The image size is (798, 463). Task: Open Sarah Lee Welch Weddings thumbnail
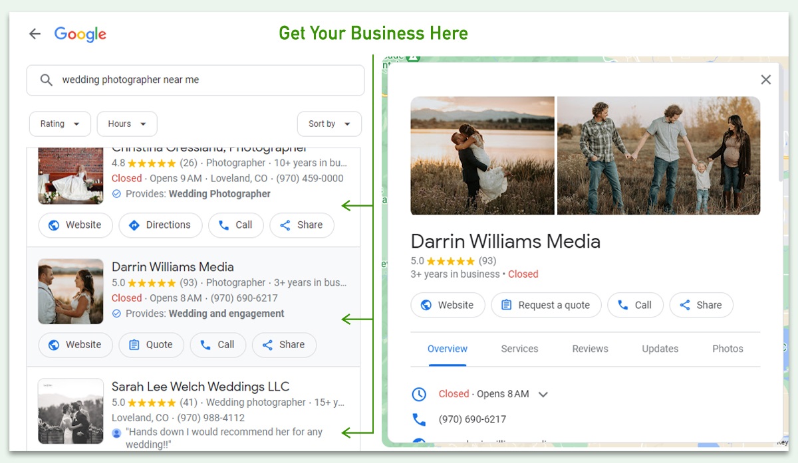click(x=70, y=411)
